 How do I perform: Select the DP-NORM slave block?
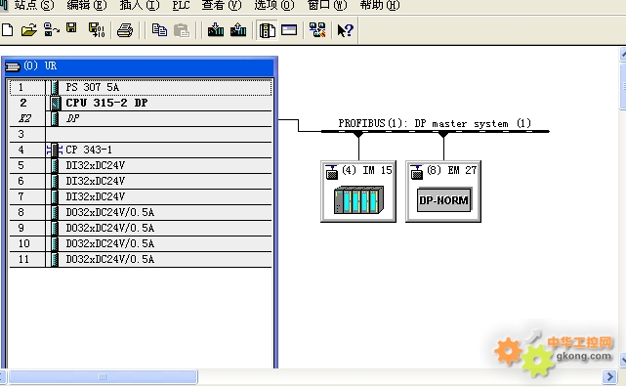pos(444,199)
